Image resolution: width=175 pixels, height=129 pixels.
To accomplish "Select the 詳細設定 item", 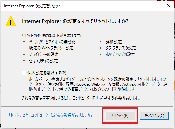I will (x=114, y=42).
